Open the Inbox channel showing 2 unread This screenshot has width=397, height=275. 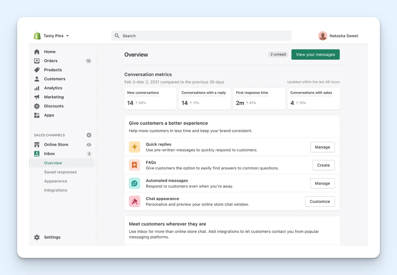click(49, 154)
